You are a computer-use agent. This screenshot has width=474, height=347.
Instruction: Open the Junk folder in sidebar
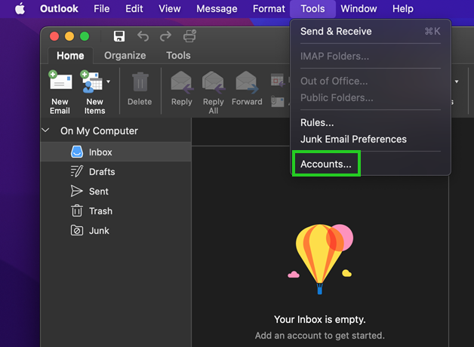(99, 231)
